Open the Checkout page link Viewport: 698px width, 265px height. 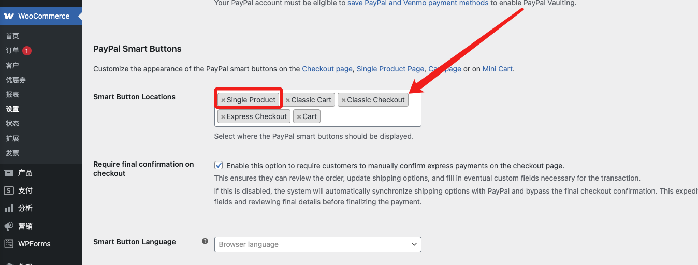pyautogui.click(x=327, y=69)
